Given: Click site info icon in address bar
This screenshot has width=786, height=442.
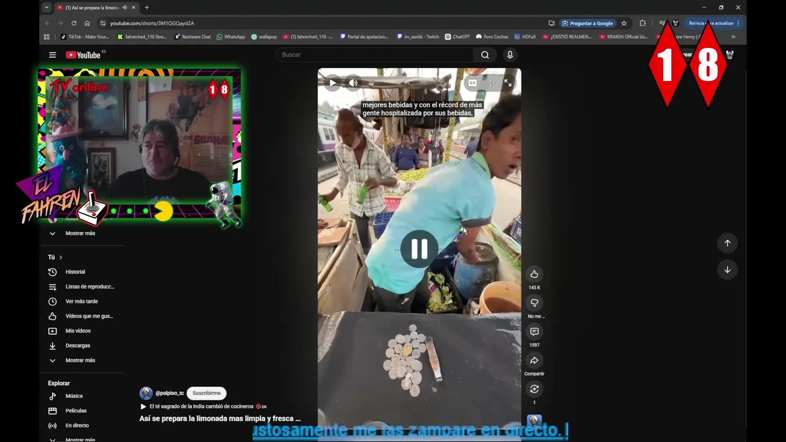Looking at the screenshot, I should pos(103,23).
